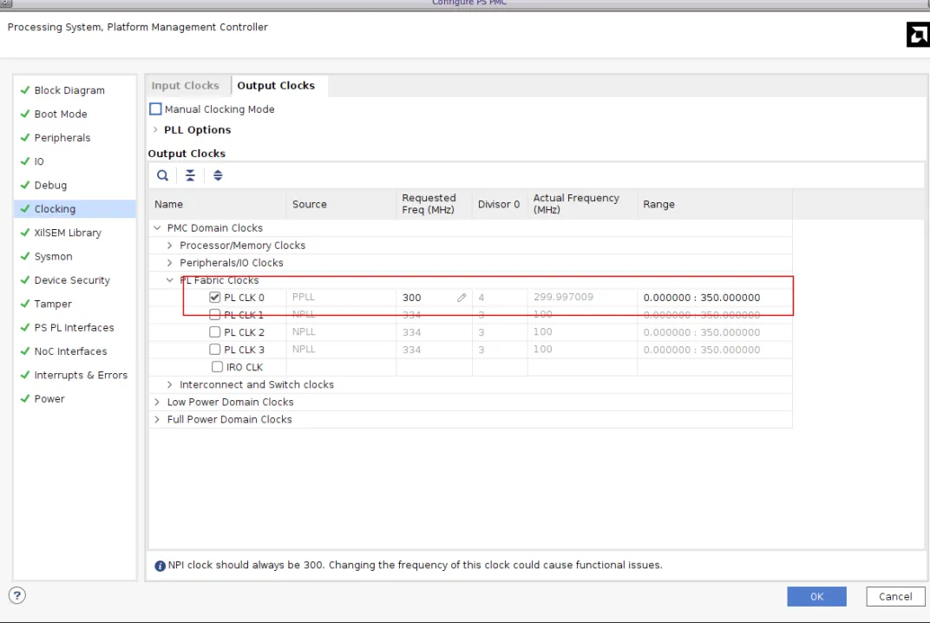Open XilSEM Library page in sidebar
930x623 pixels.
click(68, 233)
